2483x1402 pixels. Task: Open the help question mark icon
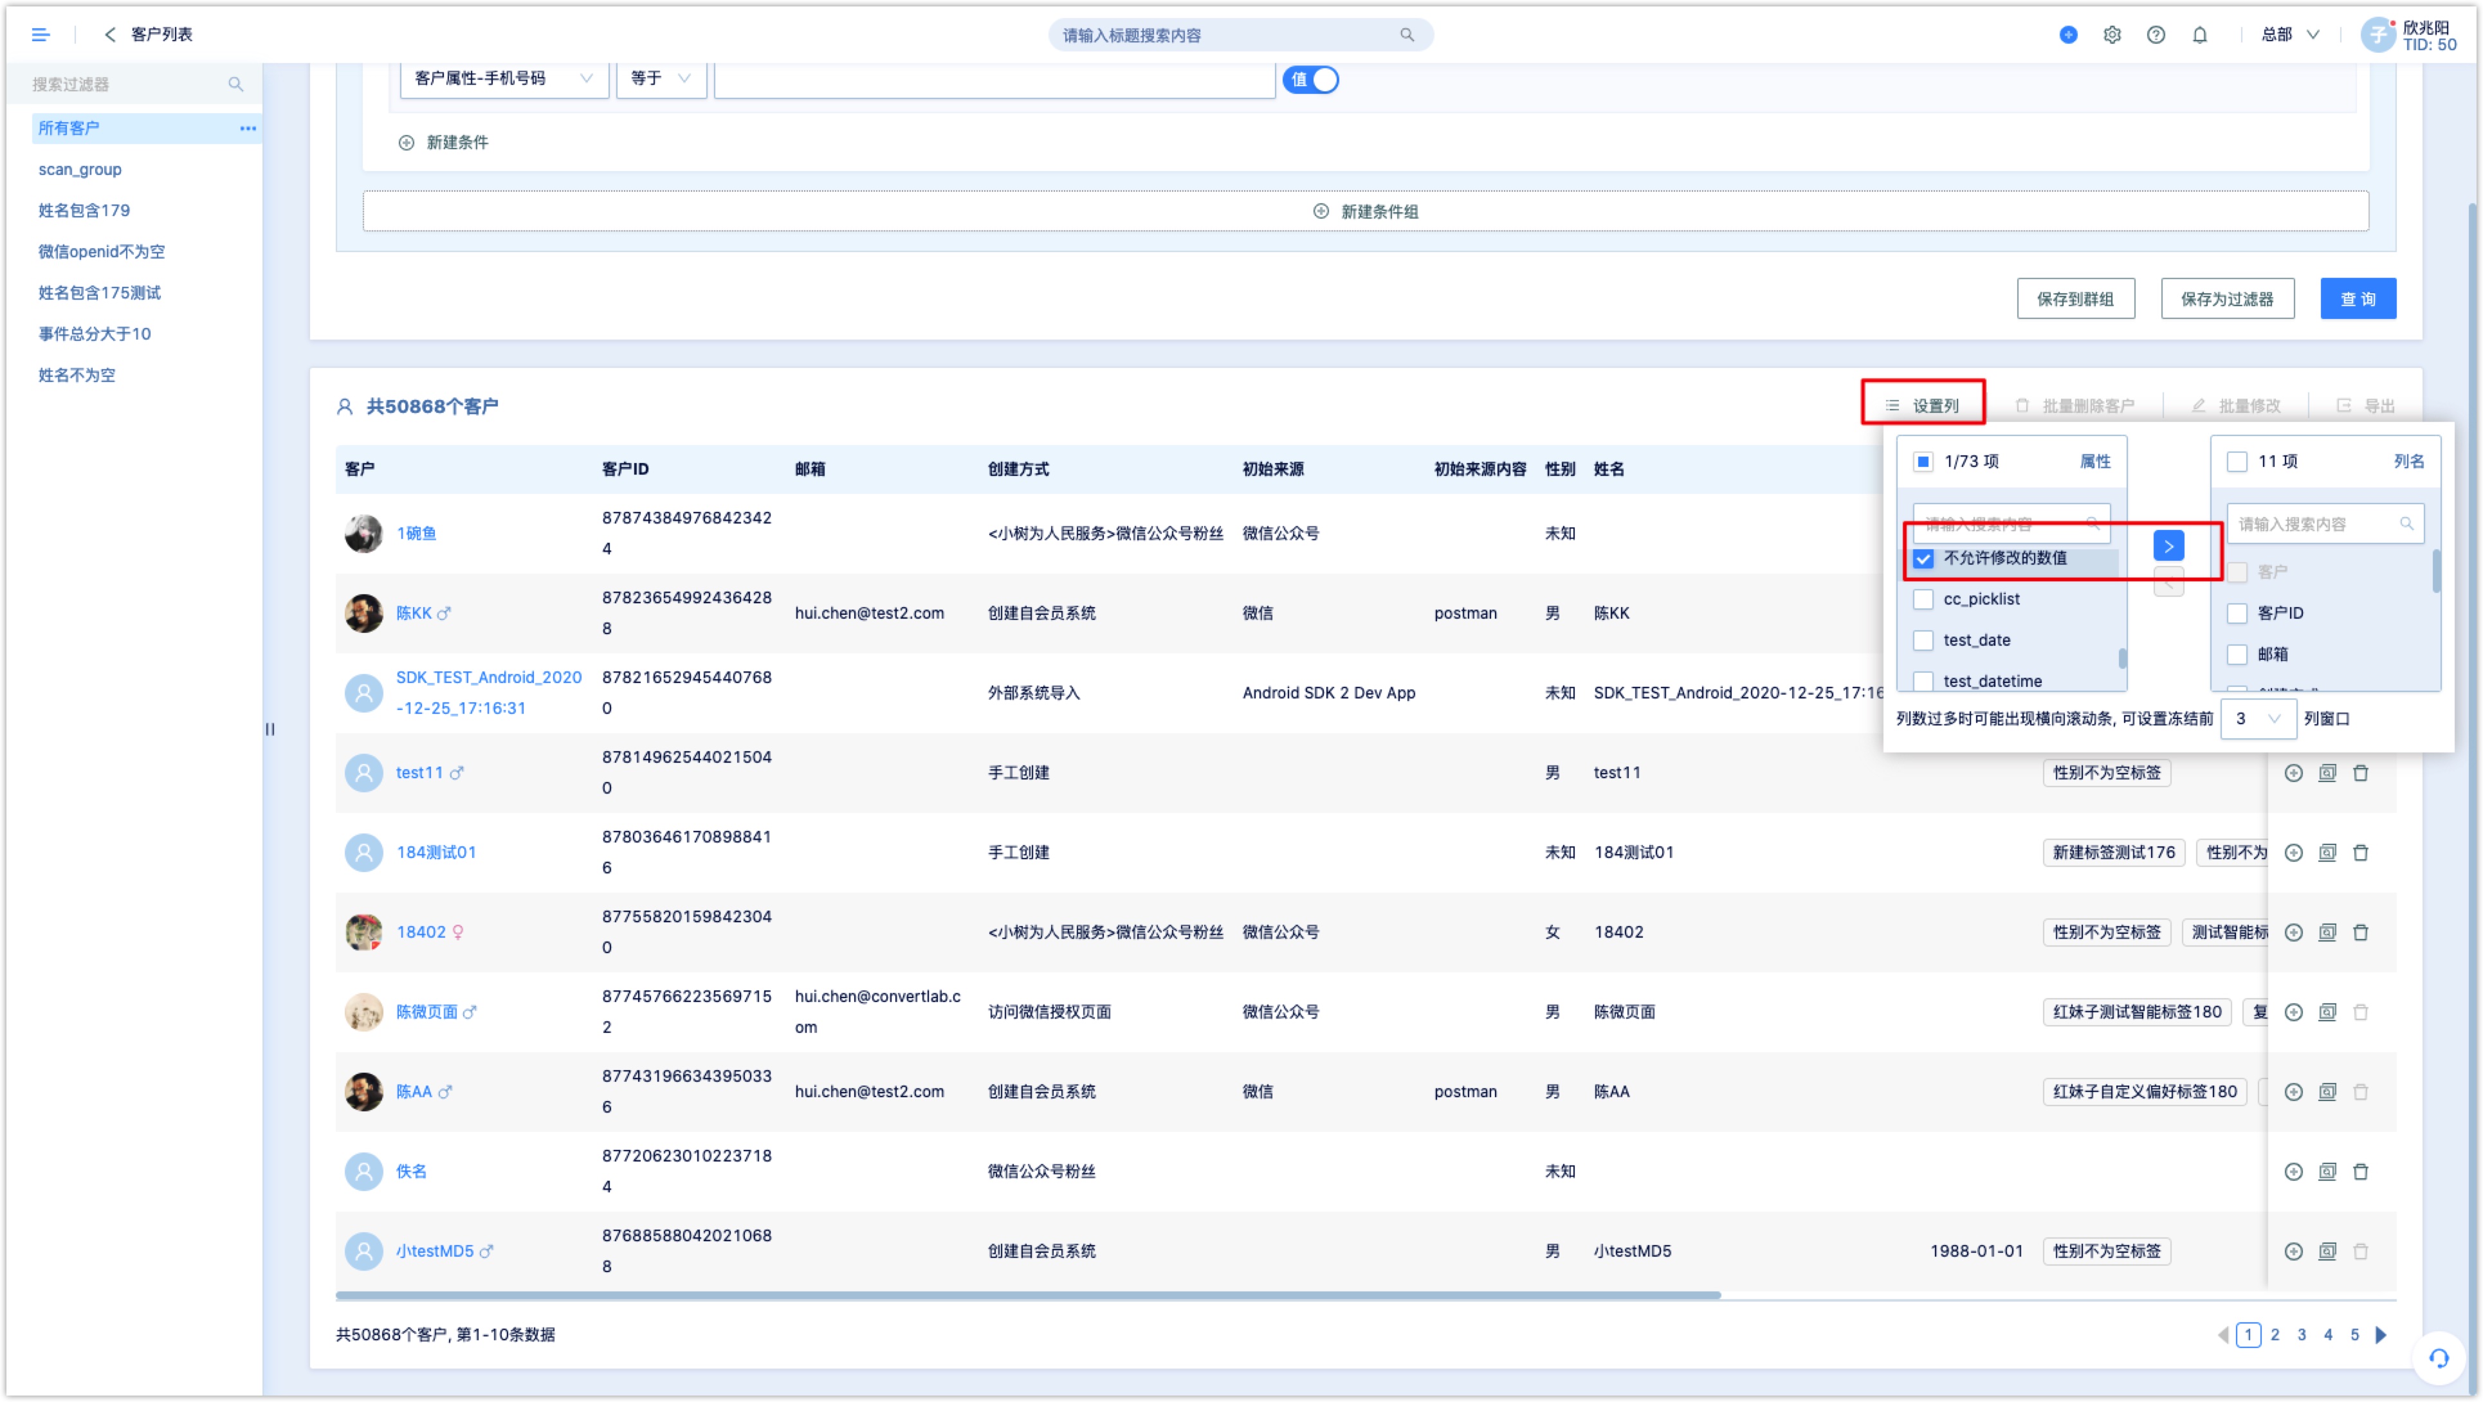point(2156,35)
